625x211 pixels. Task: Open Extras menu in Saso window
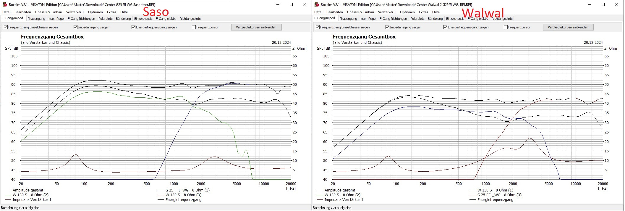click(x=111, y=12)
